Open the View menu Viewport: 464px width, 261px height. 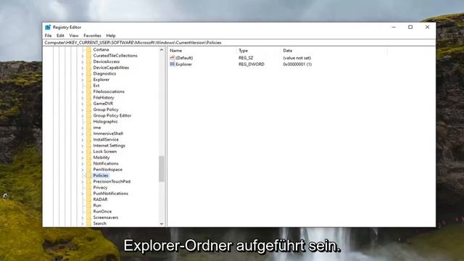pos(74,36)
